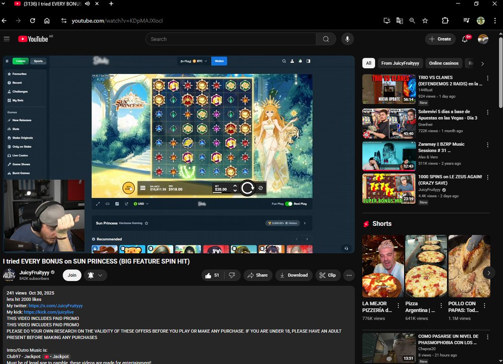This screenshot has height=364, width=503.
Task: Click the 842K subscribers text
Action: click(34, 279)
